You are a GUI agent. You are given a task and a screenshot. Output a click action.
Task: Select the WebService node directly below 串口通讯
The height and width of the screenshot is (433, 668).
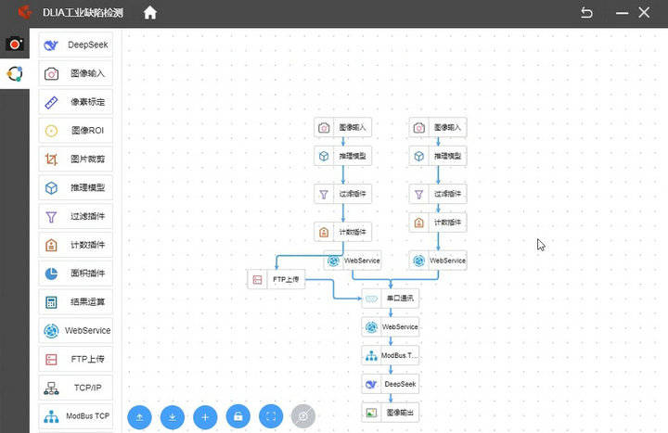(x=391, y=326)
